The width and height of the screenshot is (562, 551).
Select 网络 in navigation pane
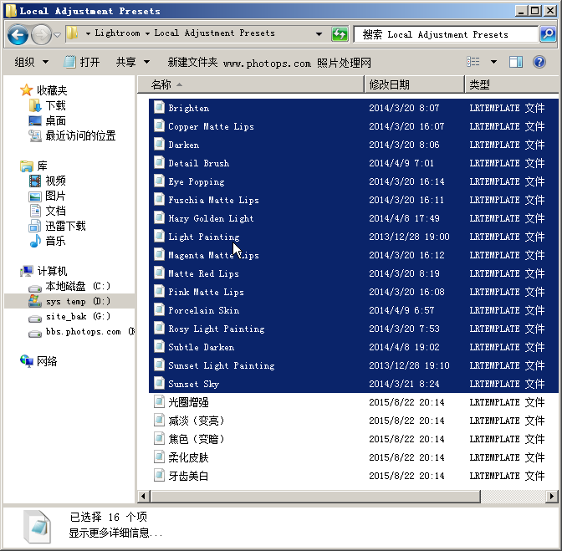[x=38, y=361]
